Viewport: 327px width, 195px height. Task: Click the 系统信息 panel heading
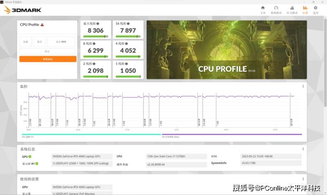point(27,149)
